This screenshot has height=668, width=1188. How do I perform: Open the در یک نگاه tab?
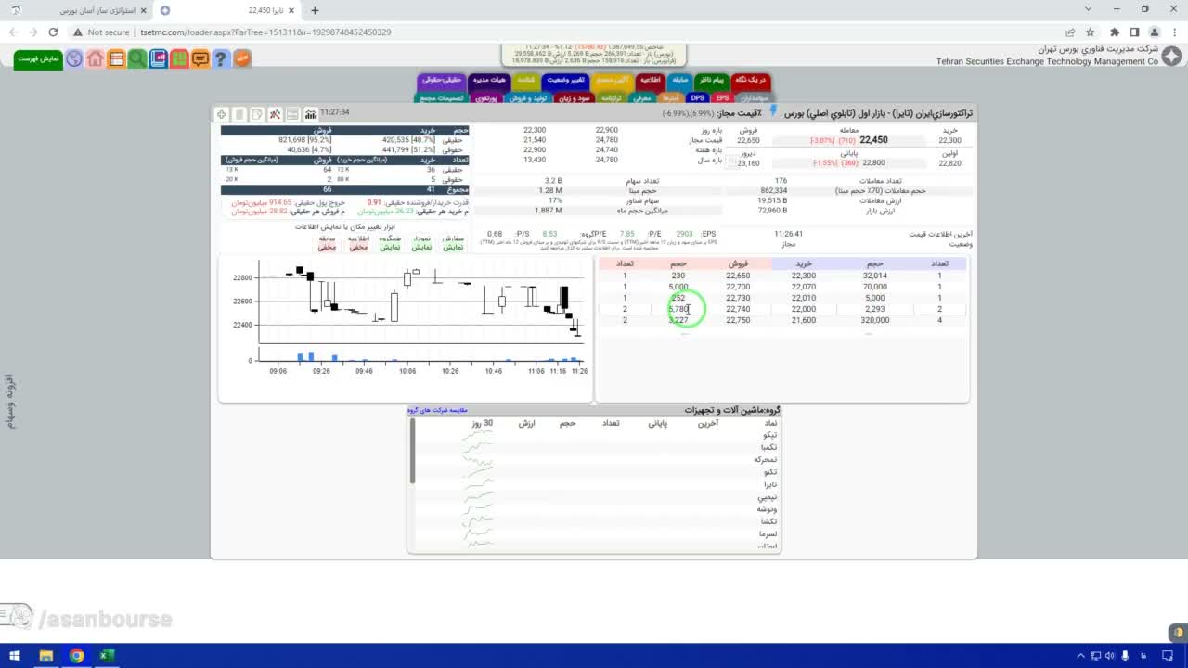(x=751, y=80)
